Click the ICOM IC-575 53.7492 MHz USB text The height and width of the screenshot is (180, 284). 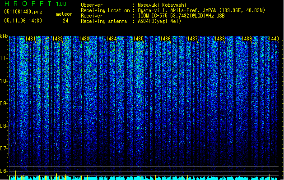pyautogui.click(x=182, y=16)
